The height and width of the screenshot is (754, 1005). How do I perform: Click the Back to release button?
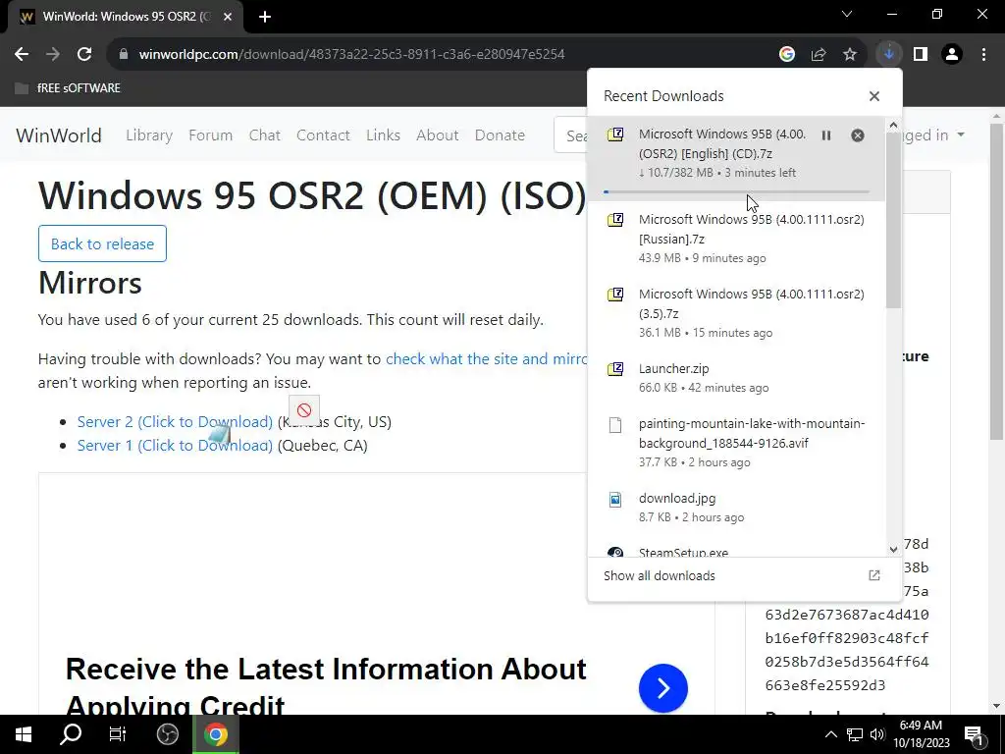[x=102, y=243]
